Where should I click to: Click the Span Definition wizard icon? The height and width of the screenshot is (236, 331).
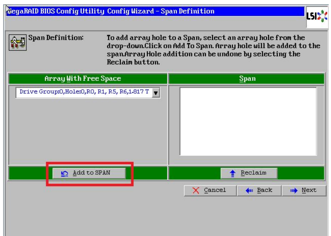[18, 42]
